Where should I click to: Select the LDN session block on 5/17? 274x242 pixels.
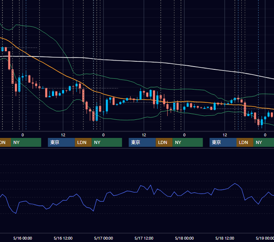point(164,142)
